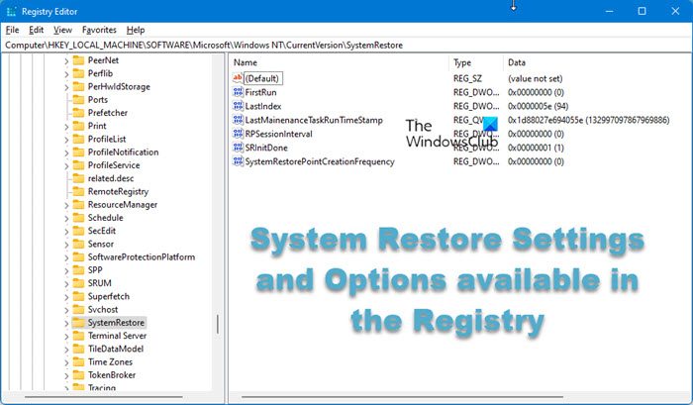This screenshot has height=405, width=693.
Task: Click the values pane horizontal scrollbar
Action: [402, 397]
